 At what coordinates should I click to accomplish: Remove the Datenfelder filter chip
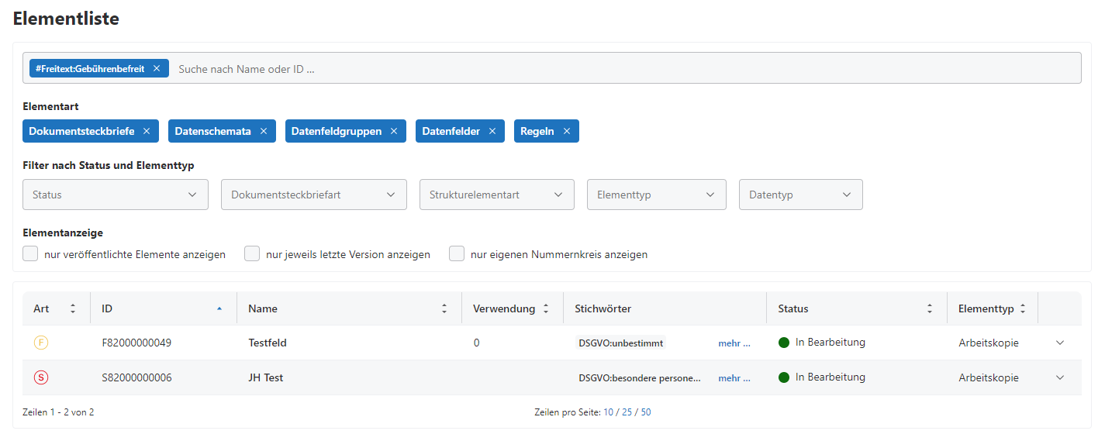pos(492,131)
